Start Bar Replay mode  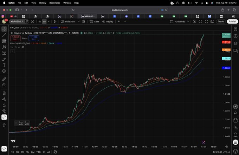(108, 22)
